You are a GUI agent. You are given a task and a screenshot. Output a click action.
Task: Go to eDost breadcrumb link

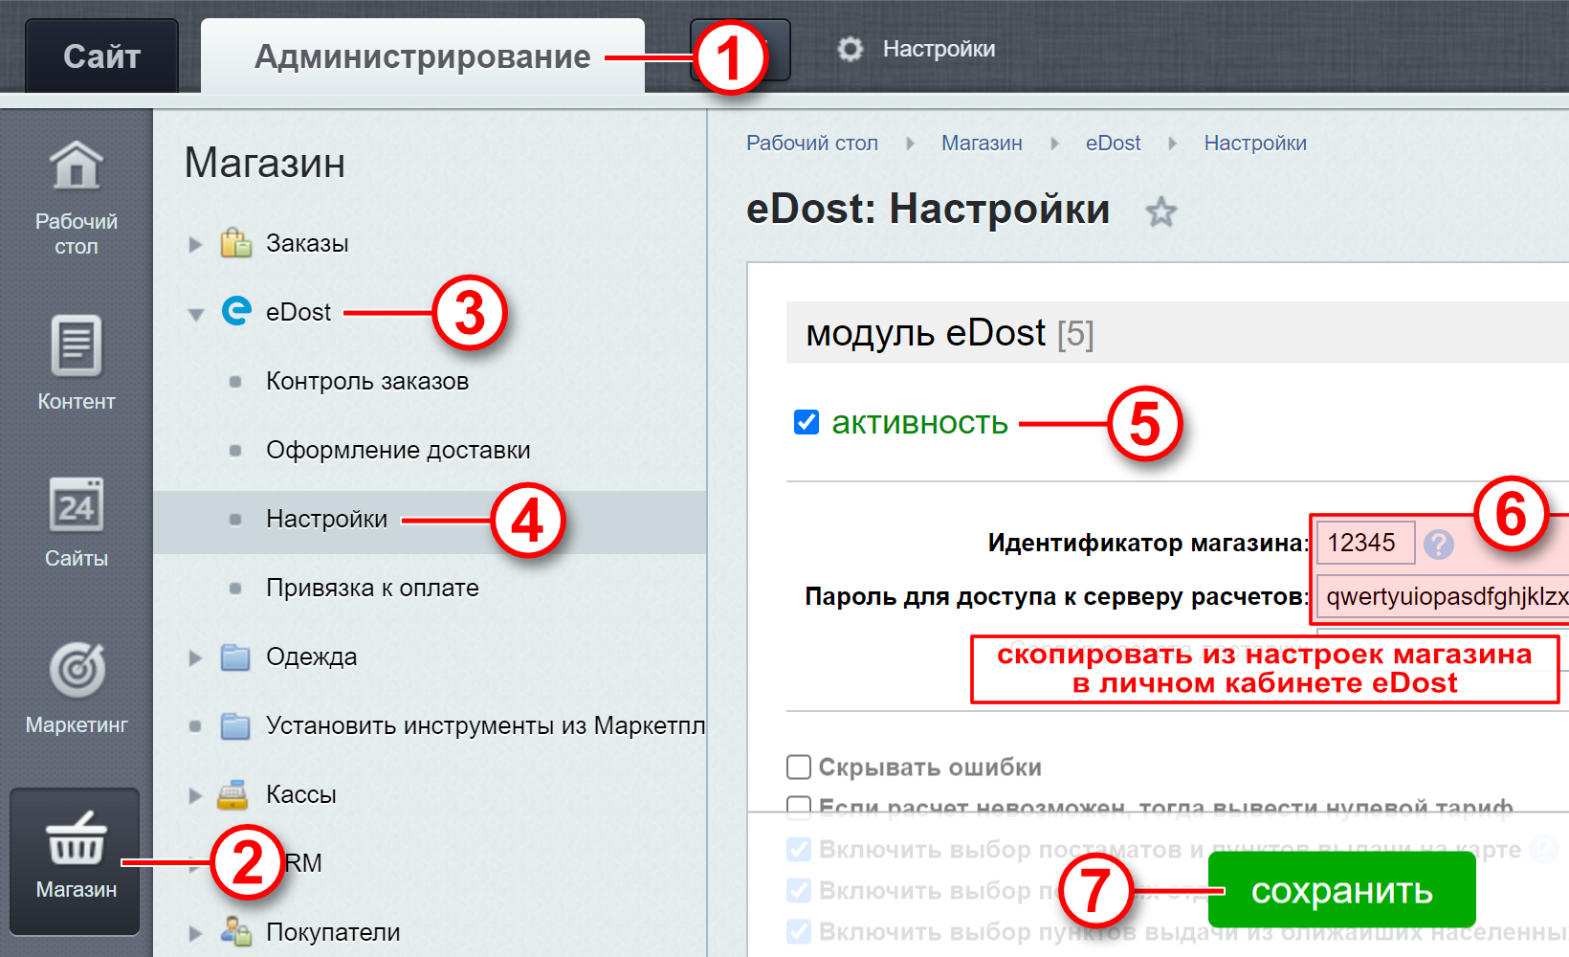point(1113,143)
